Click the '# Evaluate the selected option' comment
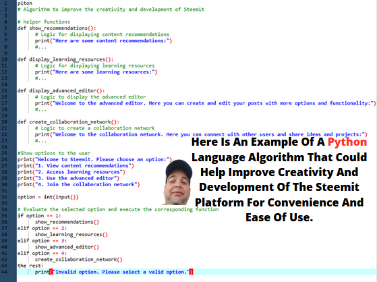Image resolution: width=377 pixels, height=282 pixels. click(118, 210)
